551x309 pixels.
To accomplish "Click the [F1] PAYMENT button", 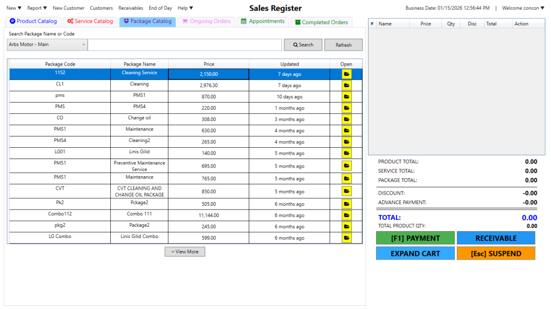I will 415,238.
